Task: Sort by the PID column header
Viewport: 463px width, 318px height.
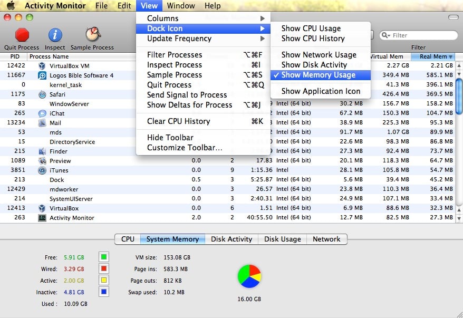Action: point(14,56)
